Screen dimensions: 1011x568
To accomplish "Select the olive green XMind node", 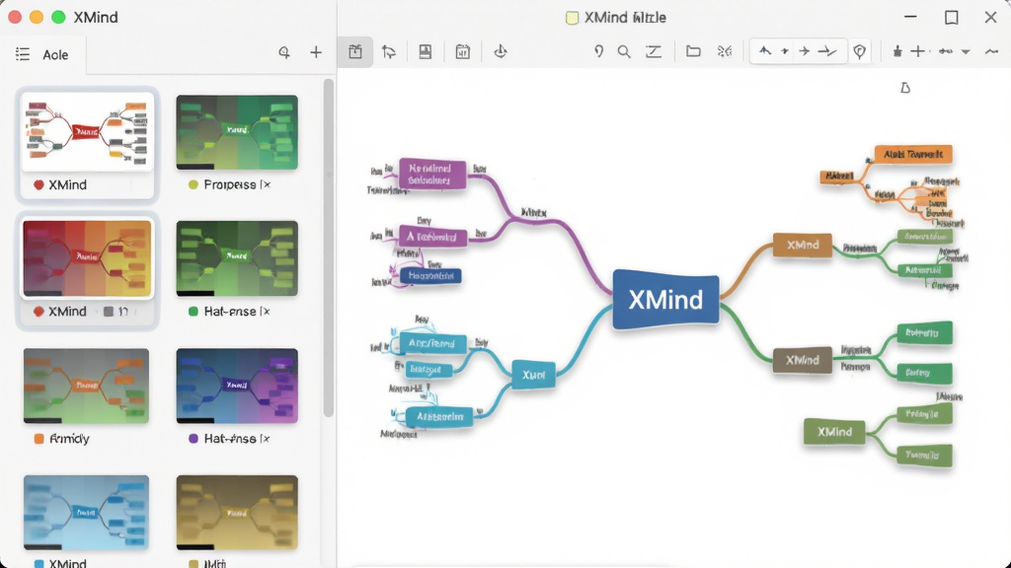I will [x=834, y=432].
